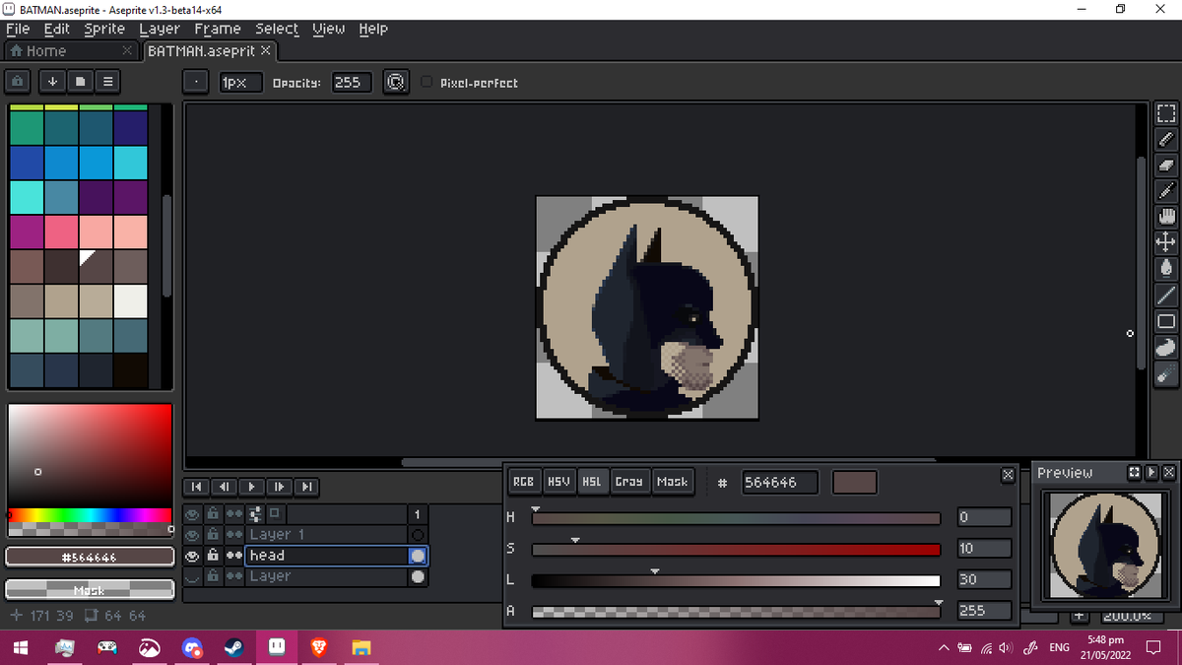Play animation in the Preview window
1182x665 pixels.
[1150, 473]
